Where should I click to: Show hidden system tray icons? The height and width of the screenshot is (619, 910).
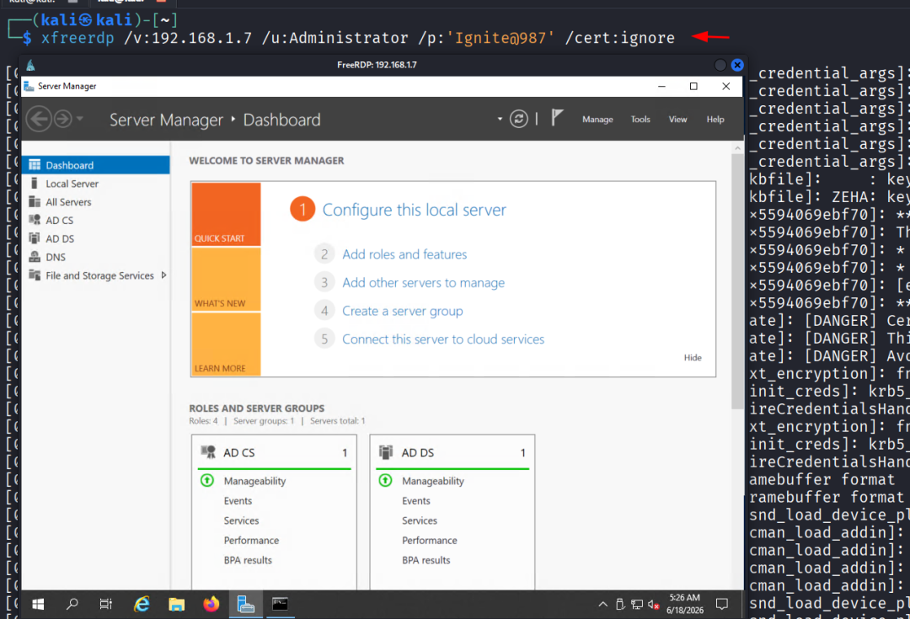[603, 604]
